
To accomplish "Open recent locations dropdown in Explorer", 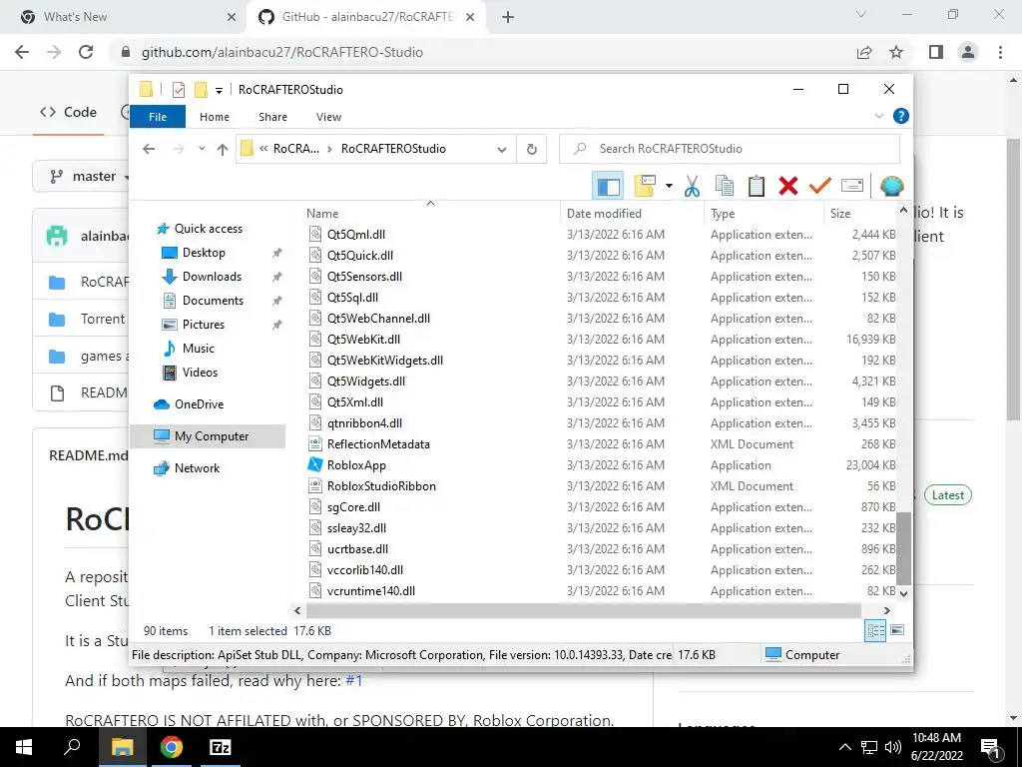I will (x=202, y=149).
